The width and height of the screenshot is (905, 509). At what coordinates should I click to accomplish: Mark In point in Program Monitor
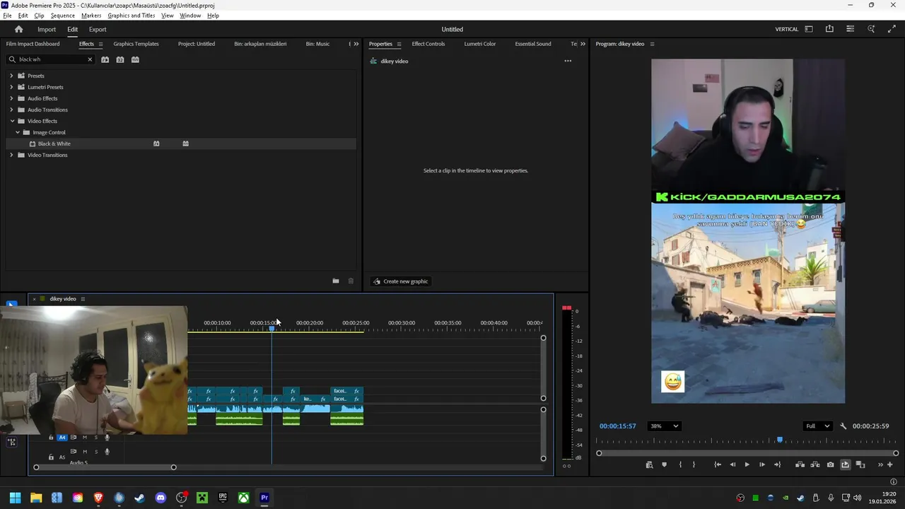[x=680, y=464]
